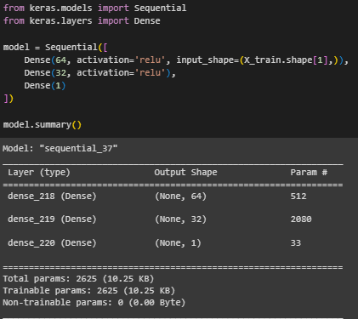Click the number 32 in second Dense layer
Image resolution: width=358 pixels, height=319 pixels.
click(60, 73)
